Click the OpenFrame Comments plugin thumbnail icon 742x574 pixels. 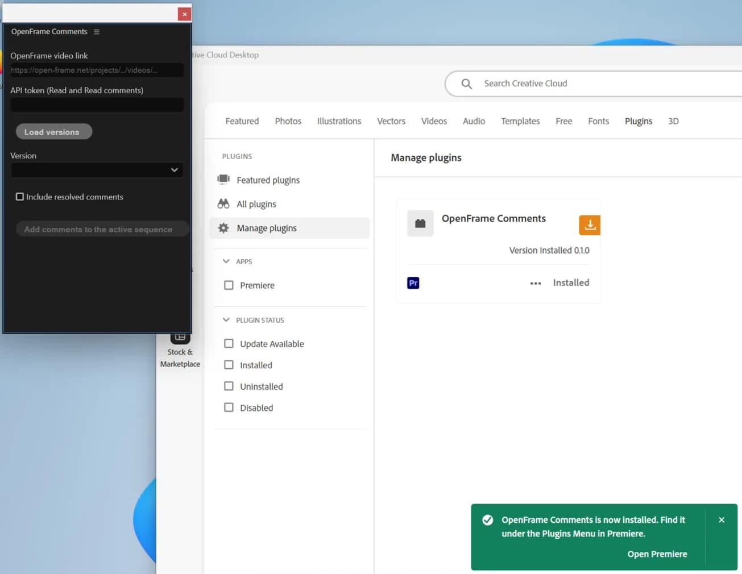[420, 223]
